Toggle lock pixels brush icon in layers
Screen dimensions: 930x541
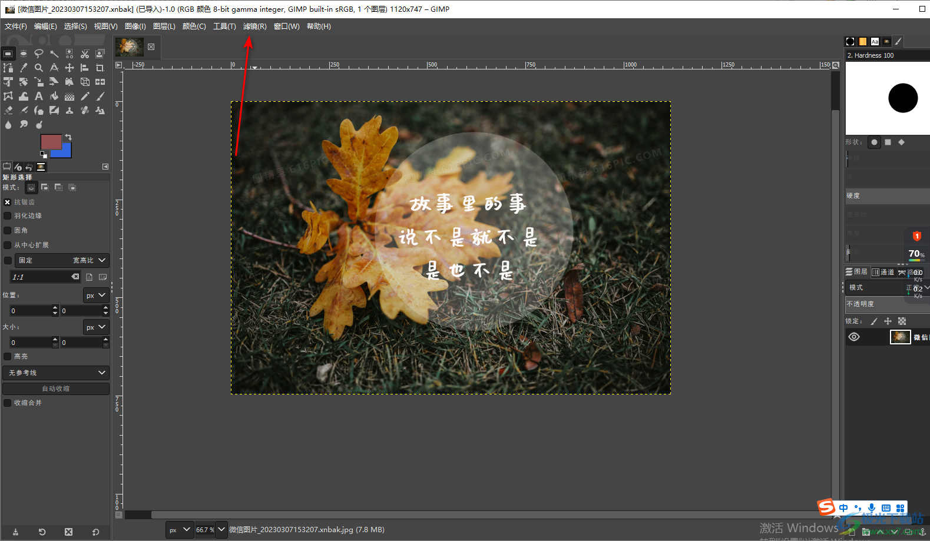tap(874, 321)
